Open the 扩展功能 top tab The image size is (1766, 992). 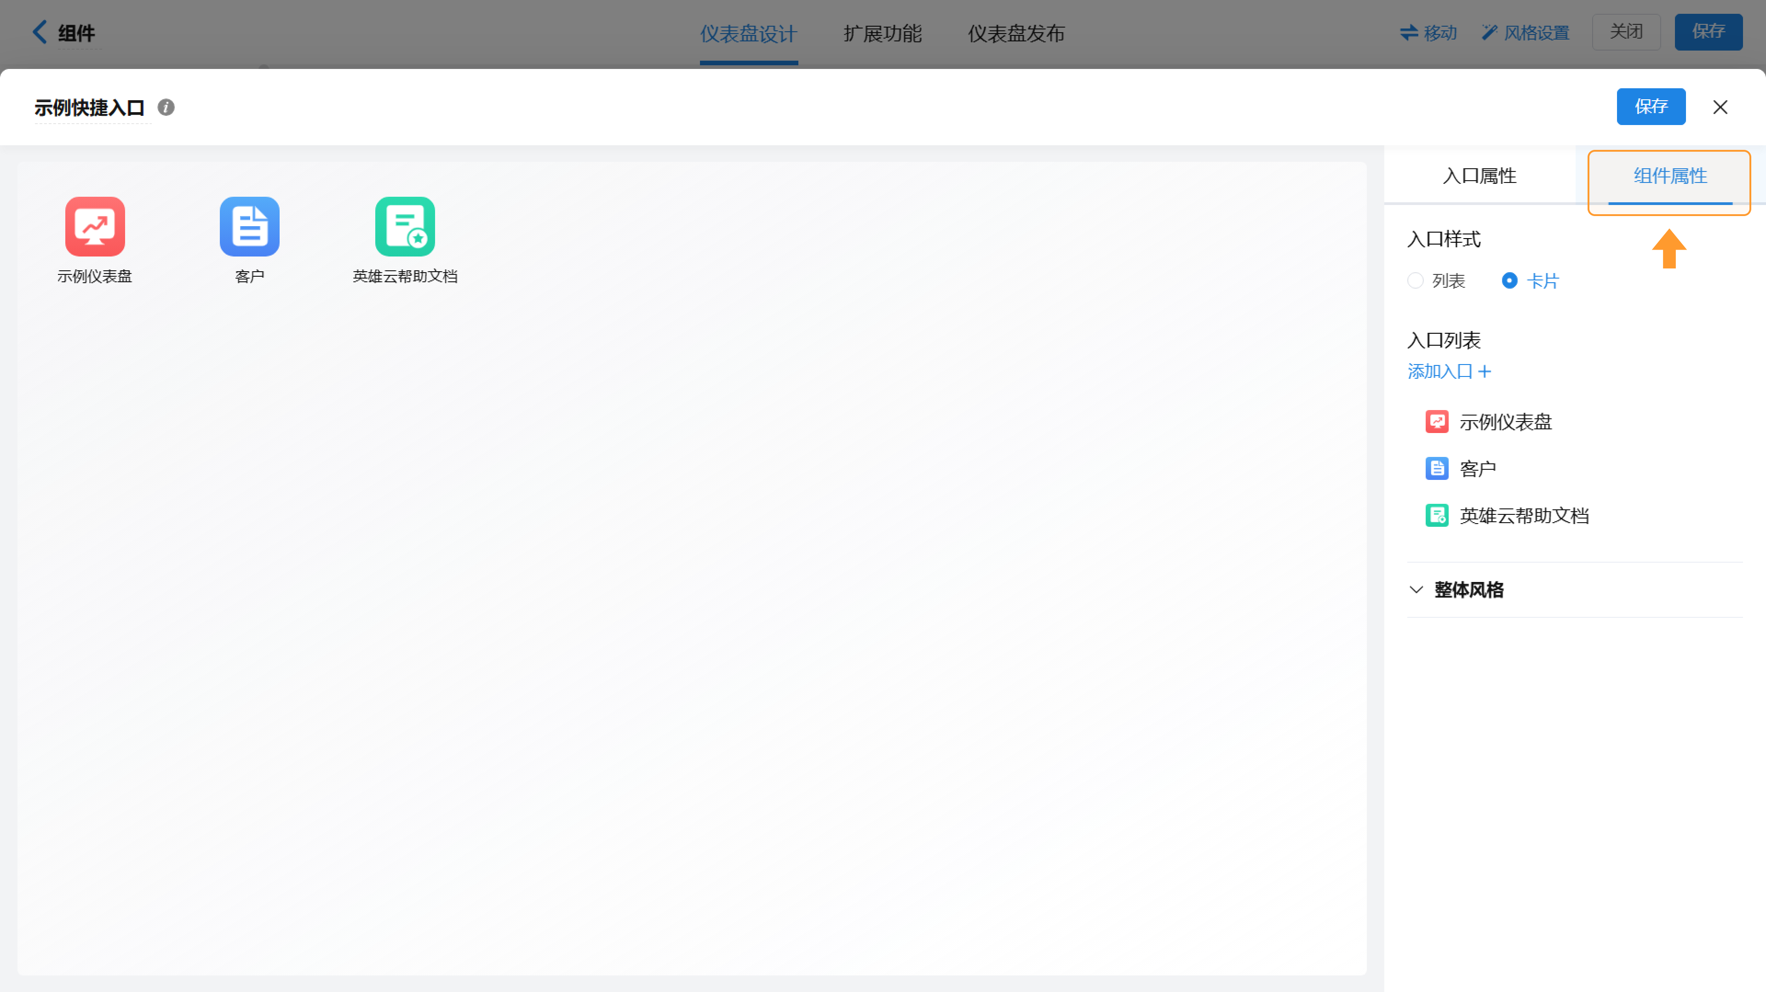click(x=883, y=34)
